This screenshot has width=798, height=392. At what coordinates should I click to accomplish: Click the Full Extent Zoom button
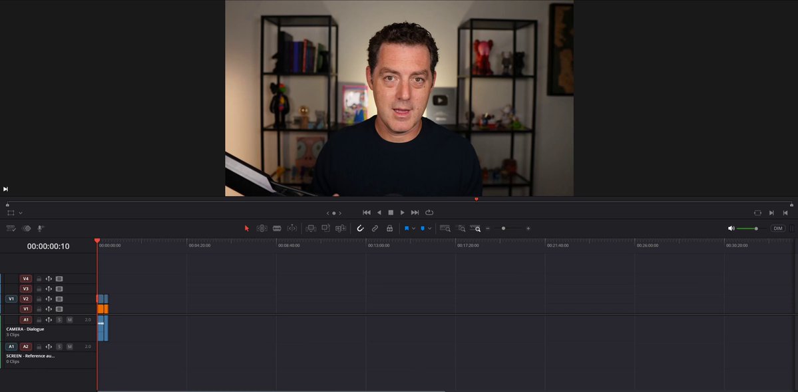(445, 228)
